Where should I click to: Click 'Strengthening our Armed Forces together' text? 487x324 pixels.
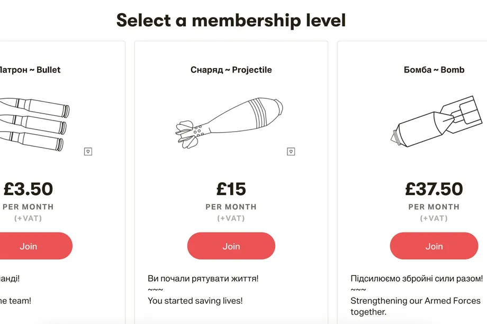click(416, 306)
